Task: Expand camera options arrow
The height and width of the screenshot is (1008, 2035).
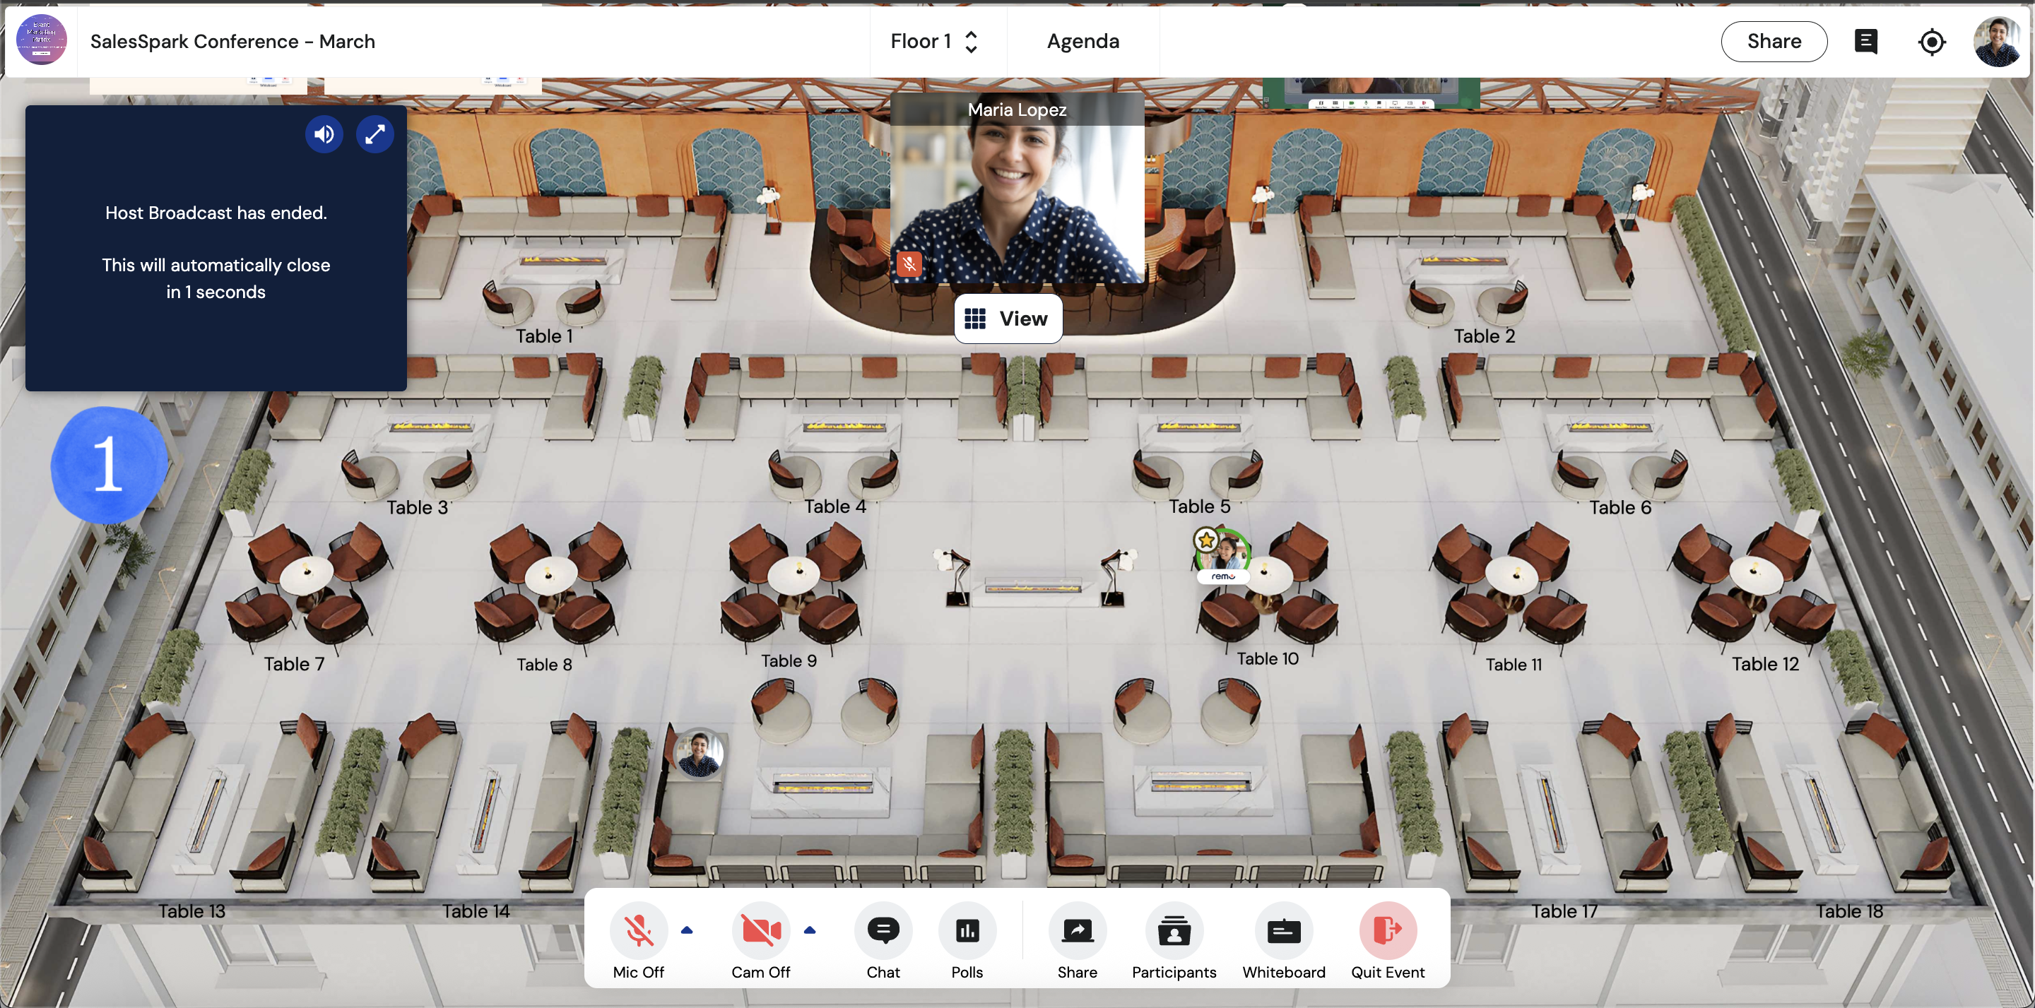Action: click(x=809, y=930)
